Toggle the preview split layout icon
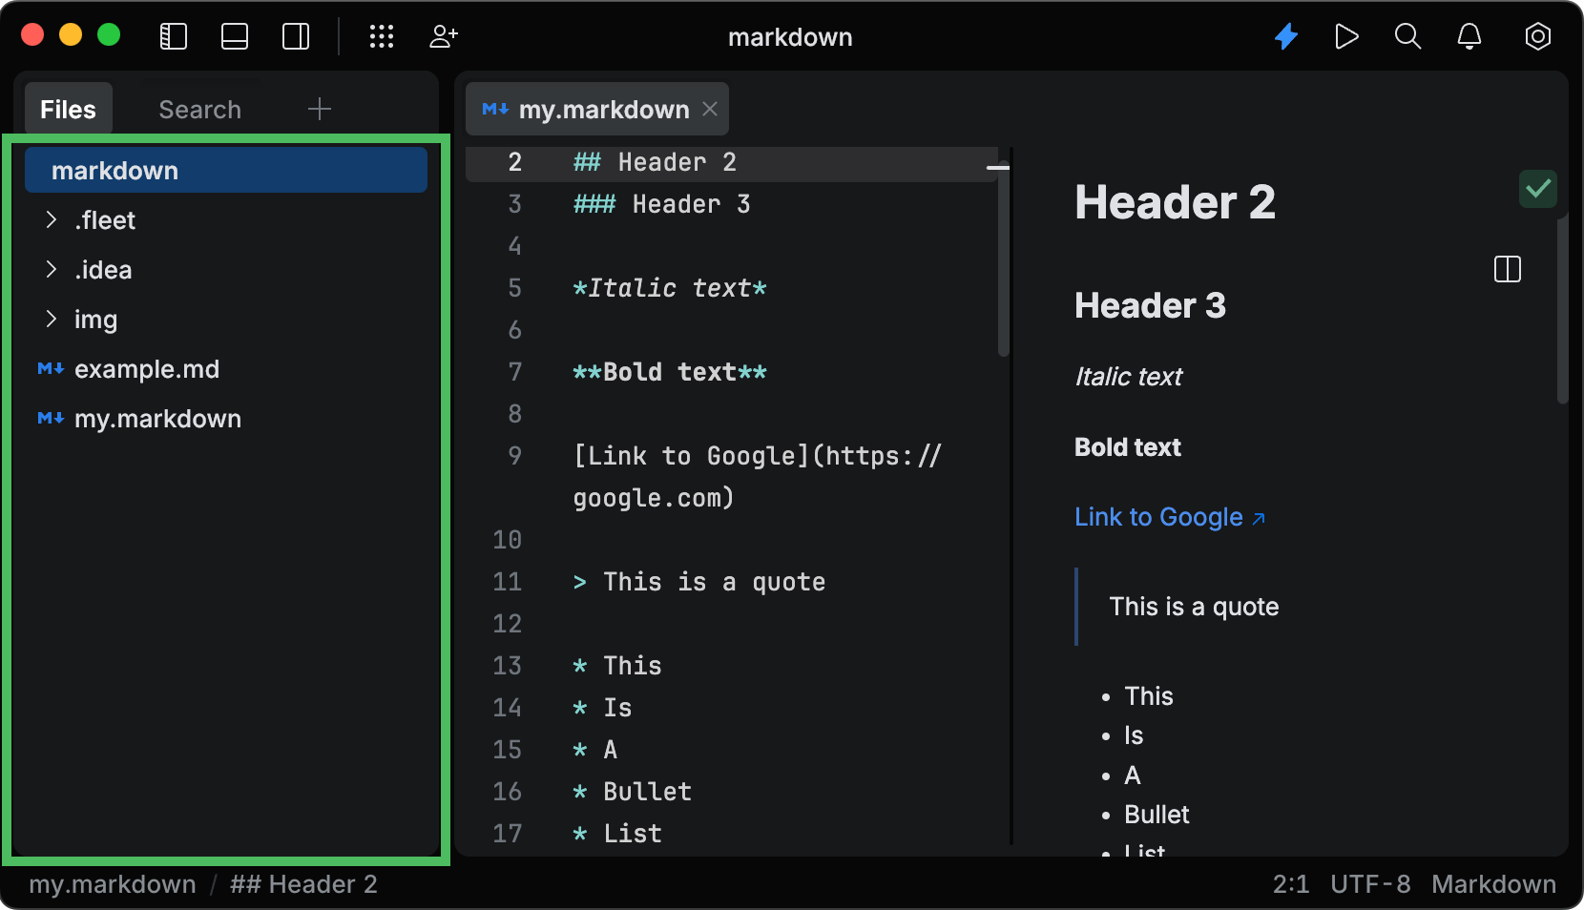1584x910 pixels. point(1506,270)
